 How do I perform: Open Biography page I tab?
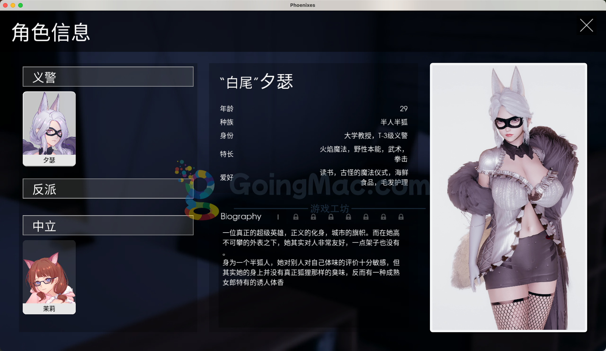click(278, 217)
